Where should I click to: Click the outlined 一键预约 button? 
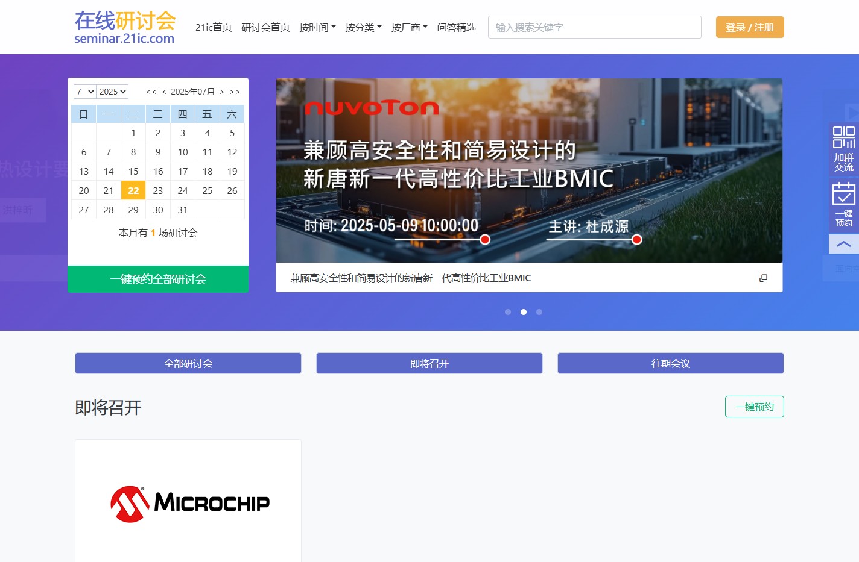point(755,407)
